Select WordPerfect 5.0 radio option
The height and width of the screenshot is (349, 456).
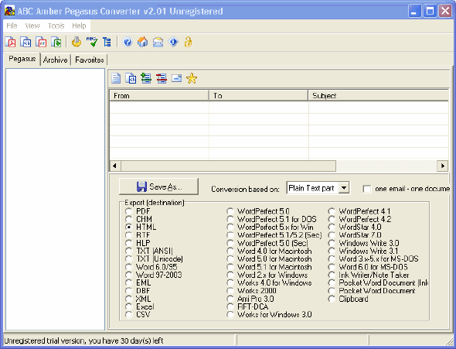tap(230, 211)
